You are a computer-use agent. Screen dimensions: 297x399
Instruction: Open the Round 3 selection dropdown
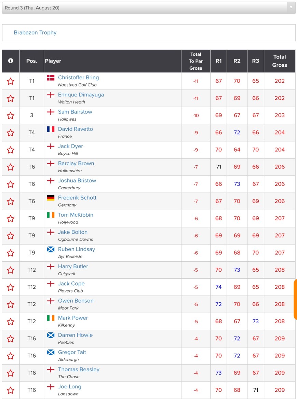pyautogui.click(x=149, y=8)
